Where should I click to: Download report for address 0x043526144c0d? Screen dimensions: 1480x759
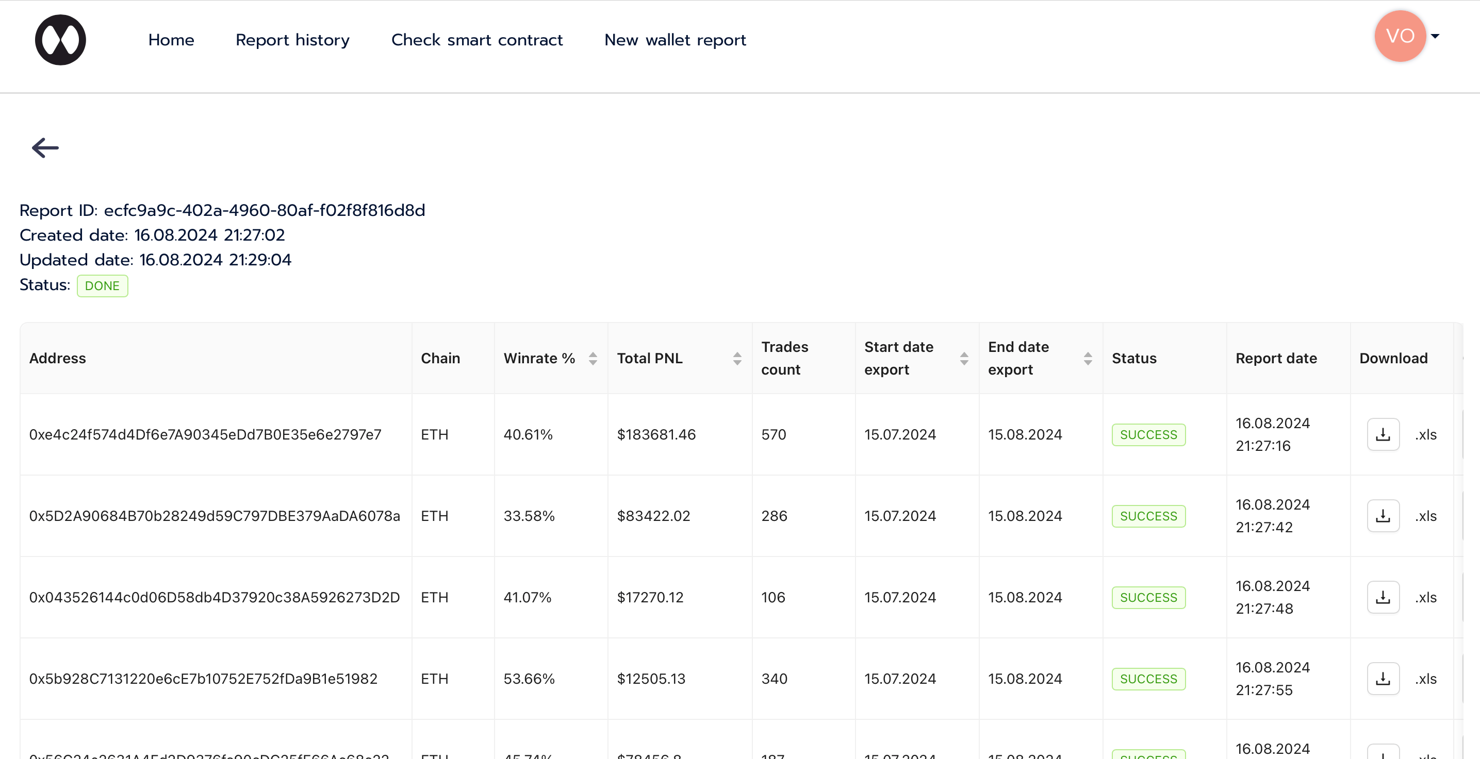coord(1383,598)
